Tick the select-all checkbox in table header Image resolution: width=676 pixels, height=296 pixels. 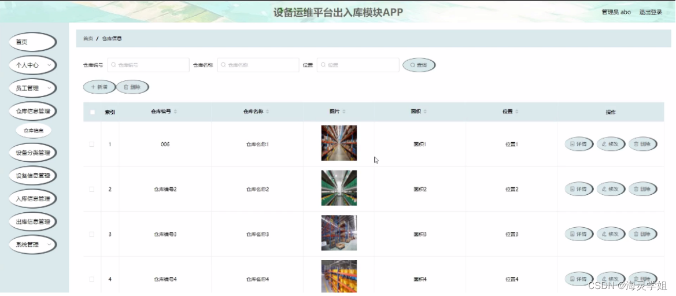pyautogui.click(x=92, y=112)
